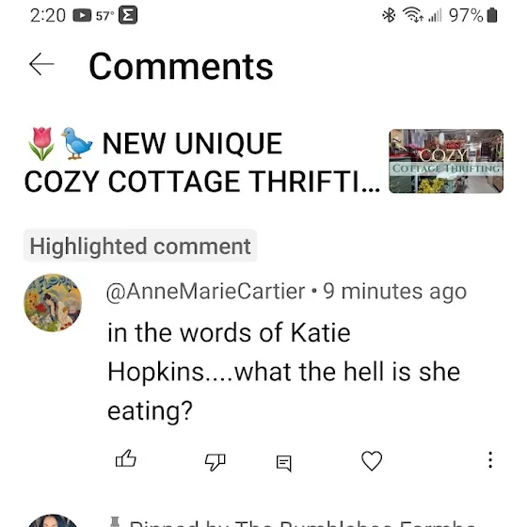Open the pinned commenter's avatar at bottom
This screenshot has height=527, width=527.
(x=53, y=520)
